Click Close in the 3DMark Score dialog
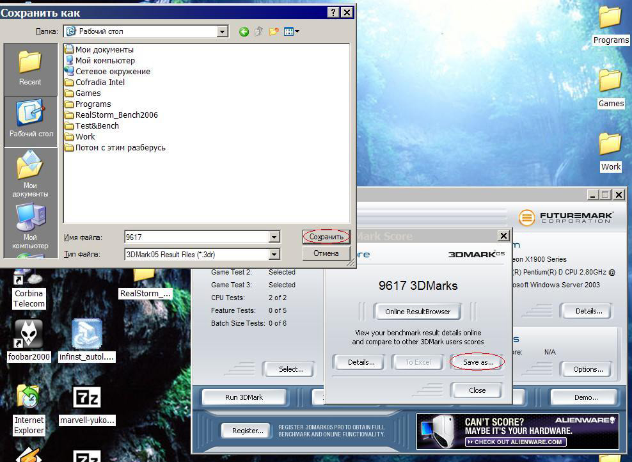 477,390
